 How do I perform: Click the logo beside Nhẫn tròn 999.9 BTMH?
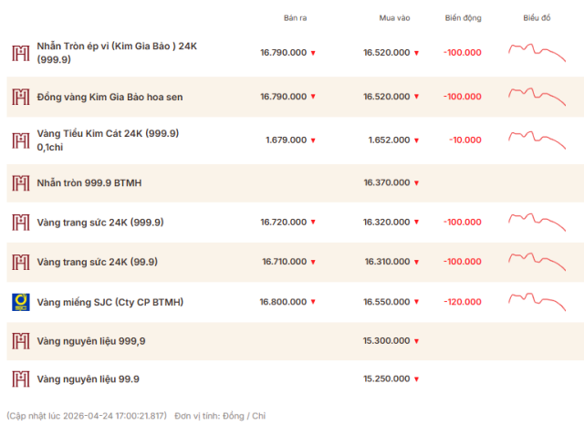click(20, 183)
